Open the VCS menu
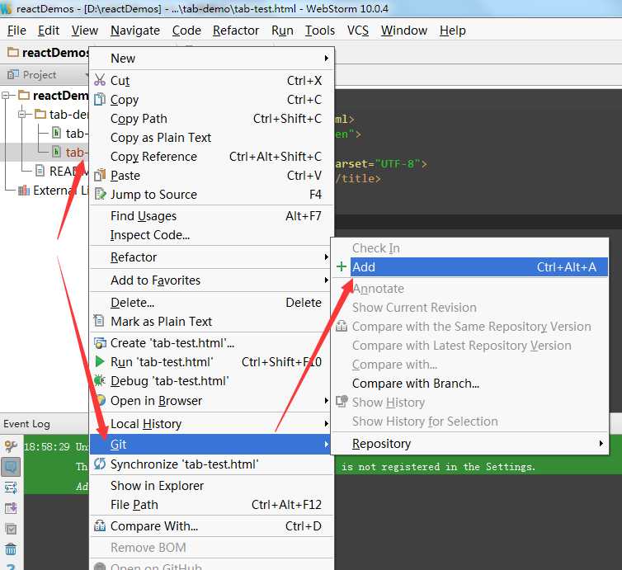Viewport: 622px width, 570px height. pyautogui.click(x=357, y=31)
